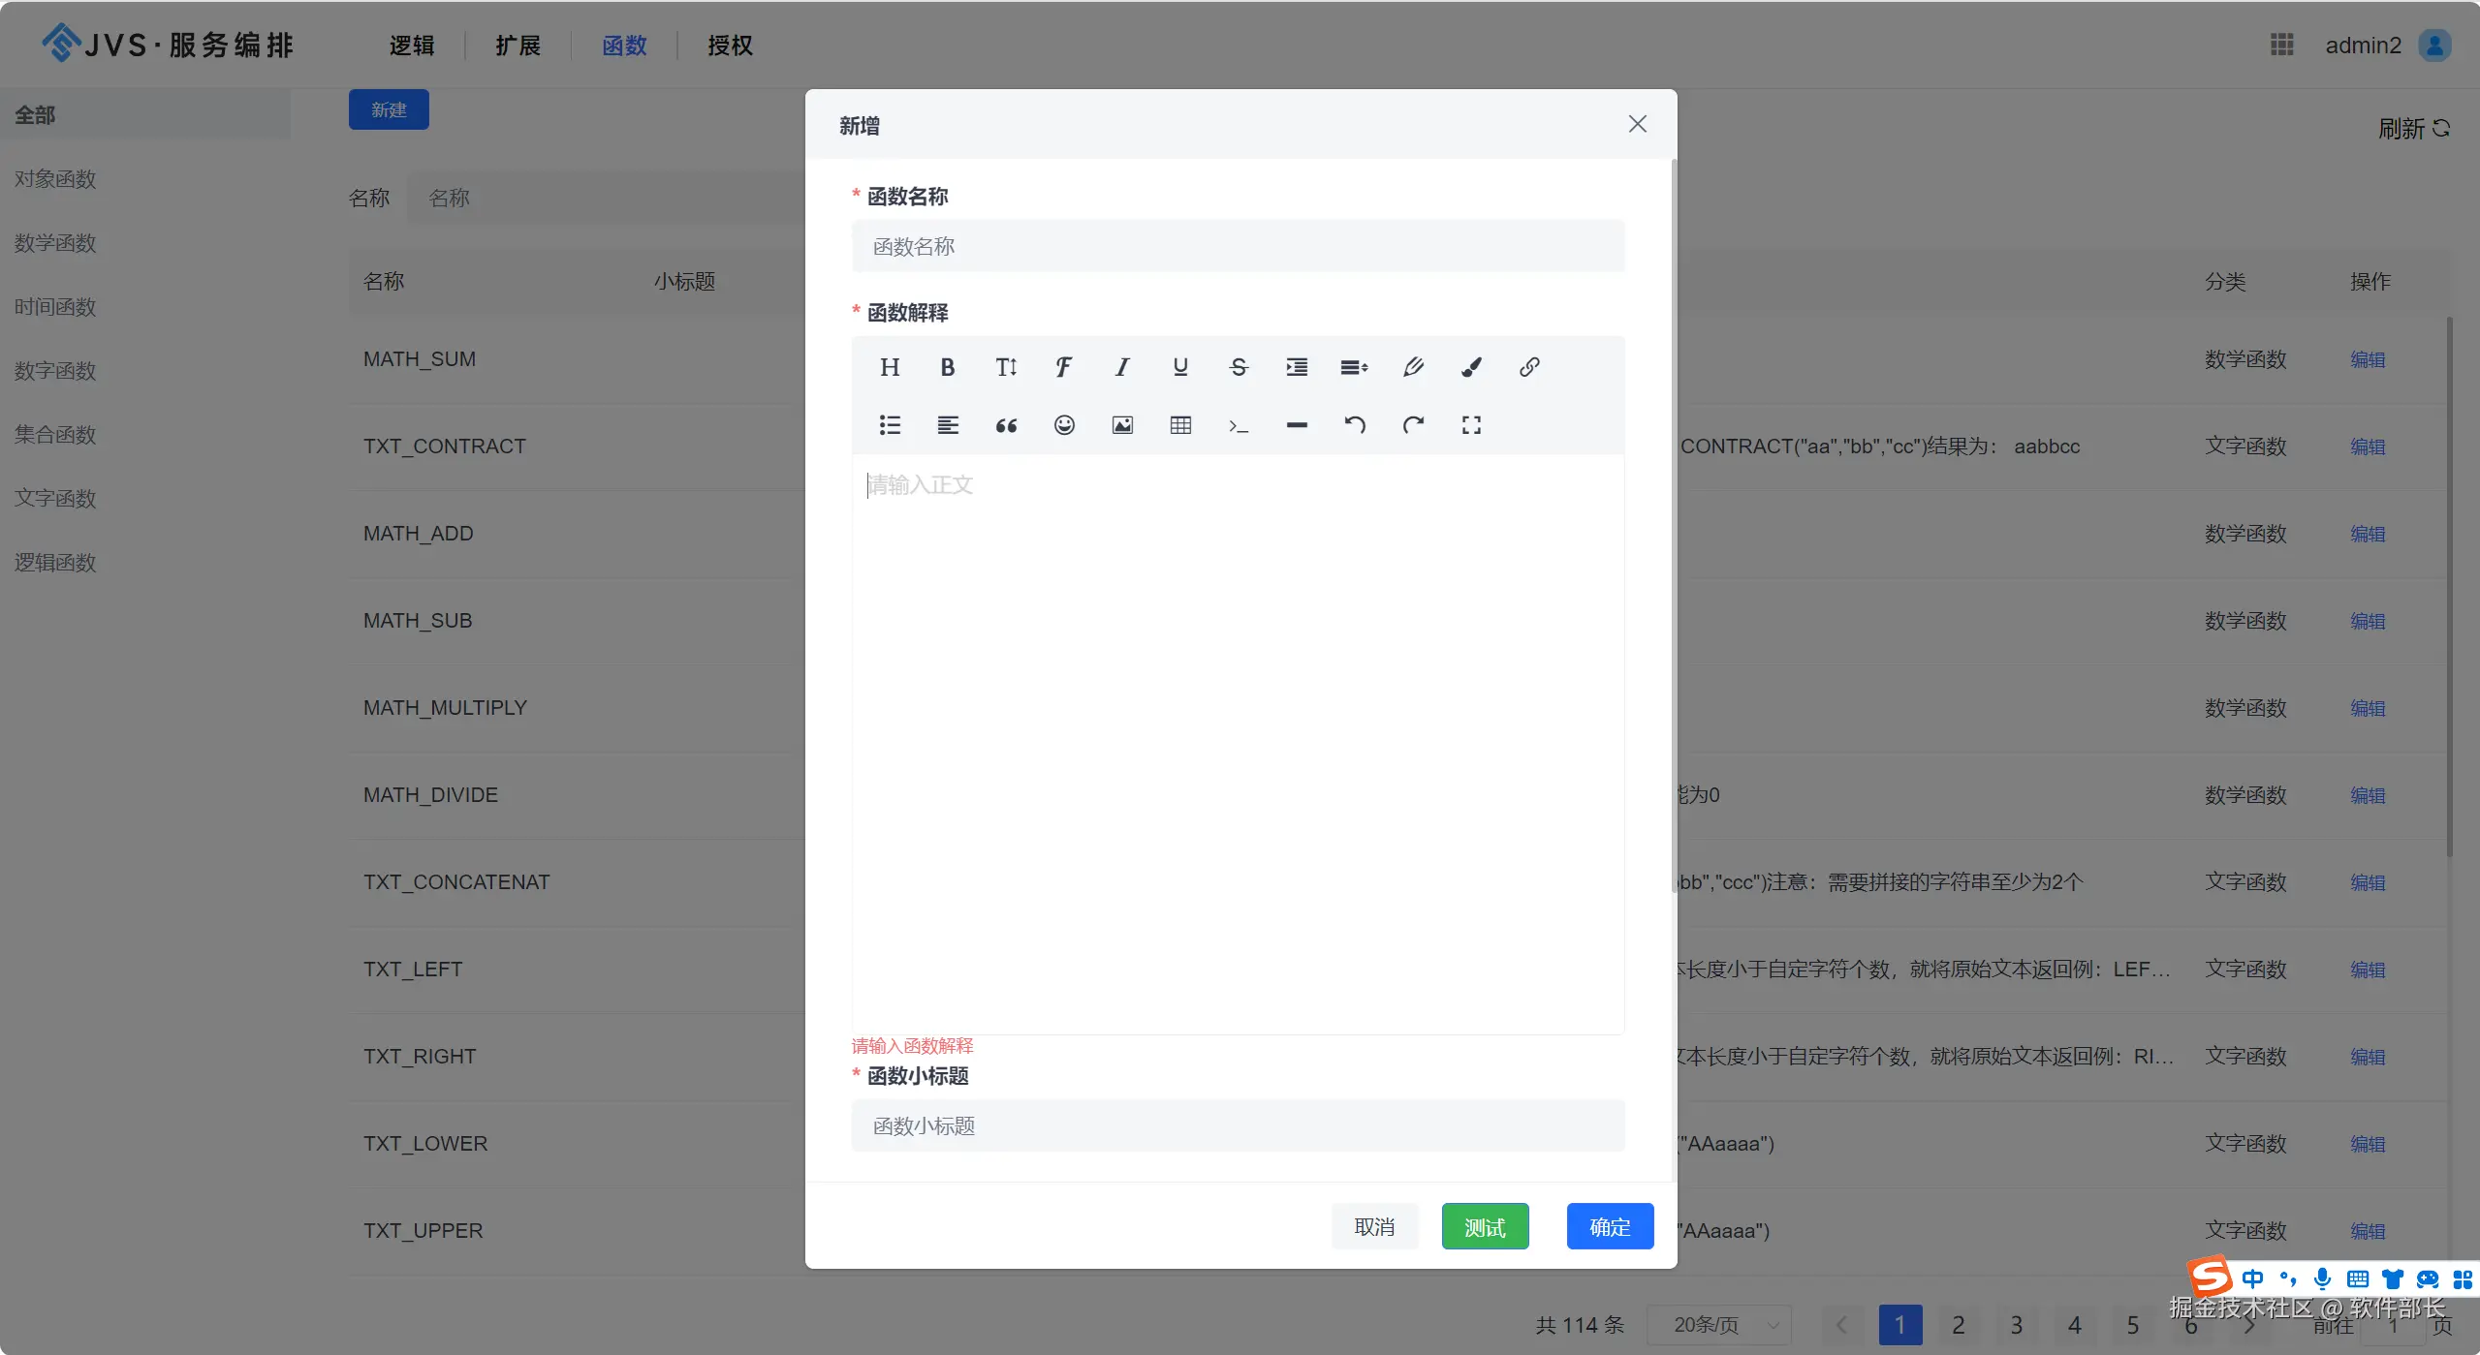Open the emoji picker icon
The width and height of the screenshot is (2480, 1355).
click(1064, 425)
